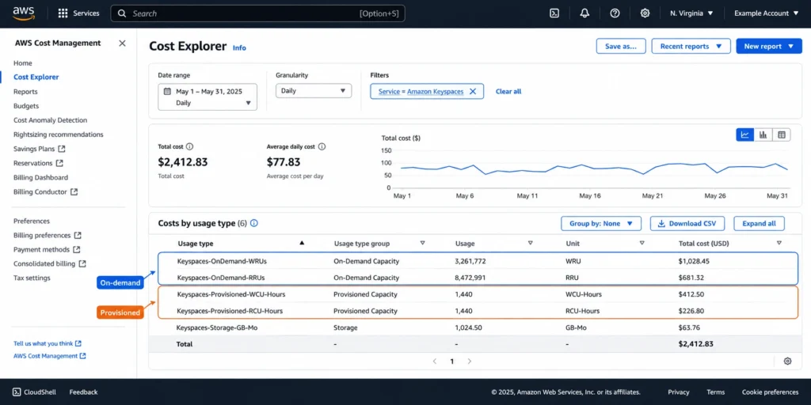Open table preferences gear icon
Image resolution: width=811 pixels, height=405 pixels.
point(787,361)
